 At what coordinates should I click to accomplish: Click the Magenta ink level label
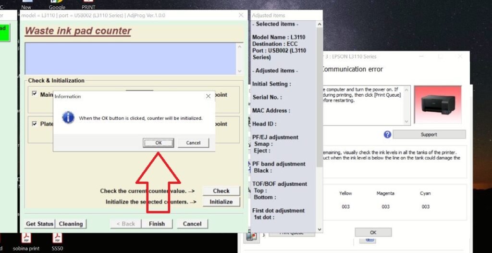(385, 193)
